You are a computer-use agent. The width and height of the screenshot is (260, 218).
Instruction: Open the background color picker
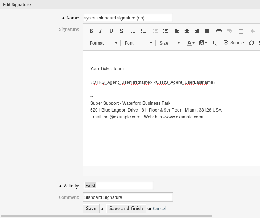coord(203,43)
